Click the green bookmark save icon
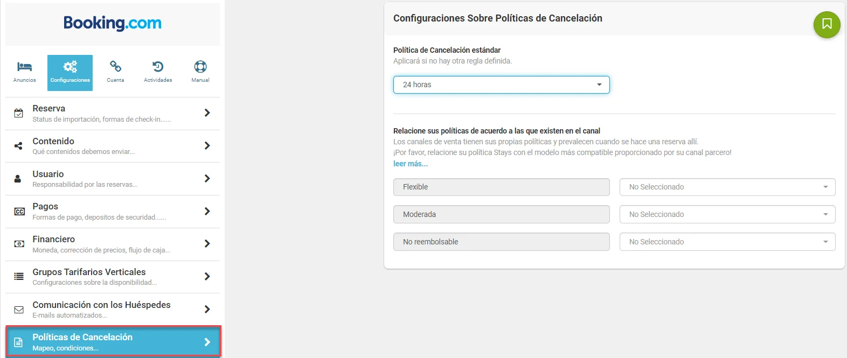This screenshot has width=847, height=358. point(827,24)
